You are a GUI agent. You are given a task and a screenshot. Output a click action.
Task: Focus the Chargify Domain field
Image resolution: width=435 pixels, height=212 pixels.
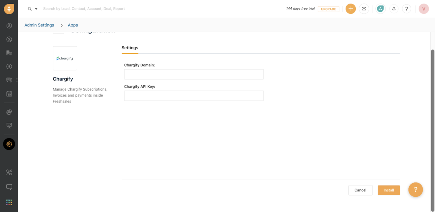pyautogui.click(x=194, y=74)
